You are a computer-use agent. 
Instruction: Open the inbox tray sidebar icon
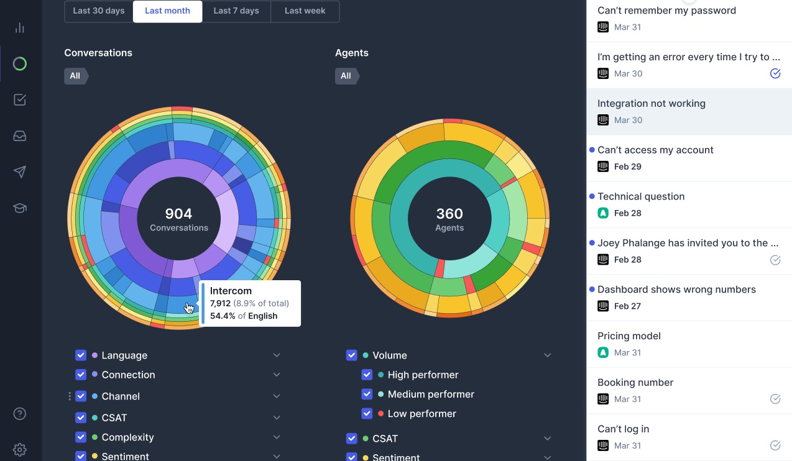coord(20,136)
